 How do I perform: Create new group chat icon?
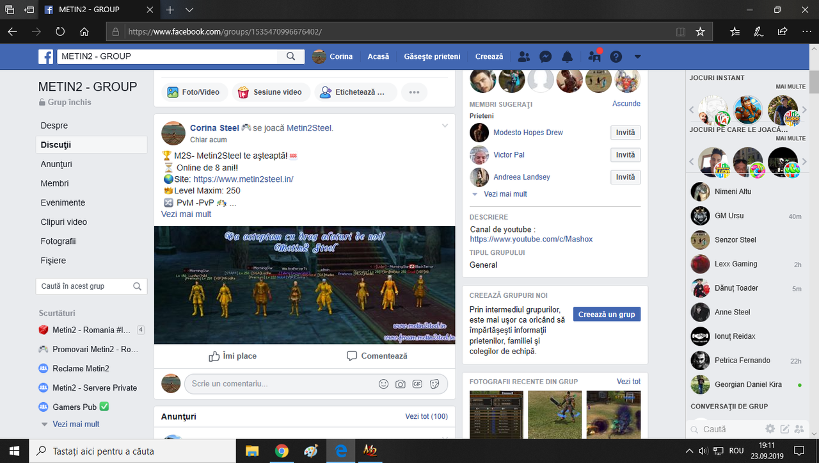click(798, 429)
